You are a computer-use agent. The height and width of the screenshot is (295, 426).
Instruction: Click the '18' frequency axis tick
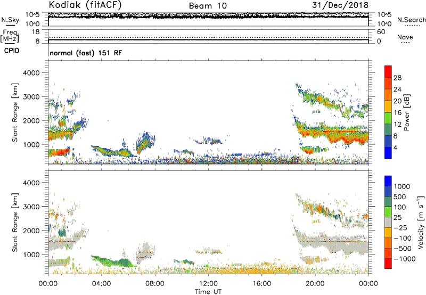tap(36, 32)
